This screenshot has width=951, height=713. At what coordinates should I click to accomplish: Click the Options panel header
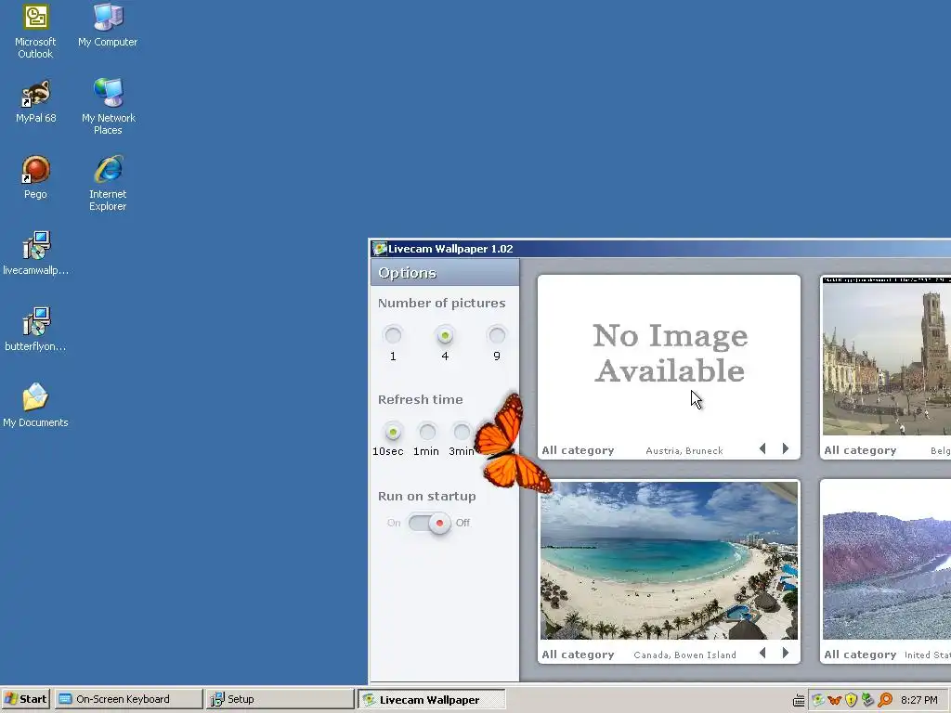click(445, 273)
